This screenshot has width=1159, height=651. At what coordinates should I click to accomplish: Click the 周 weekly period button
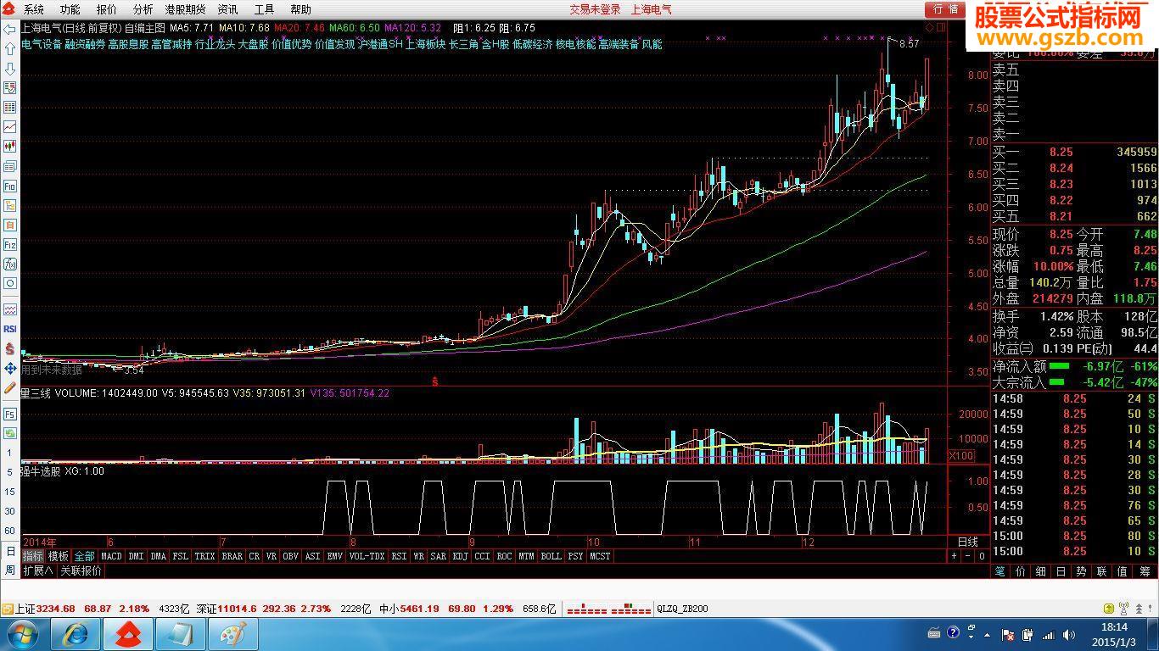point(10,570)
